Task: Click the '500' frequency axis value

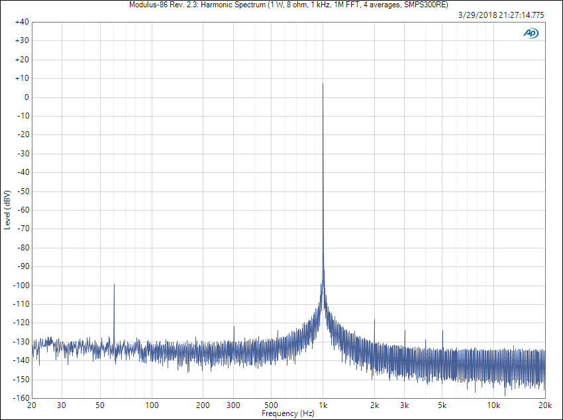Action: click(271, 405)
